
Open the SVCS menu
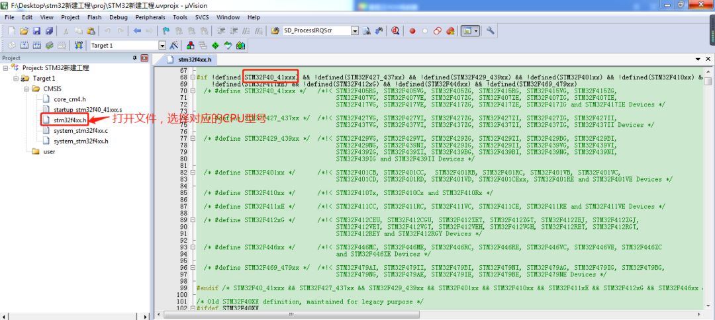point(202,17)
